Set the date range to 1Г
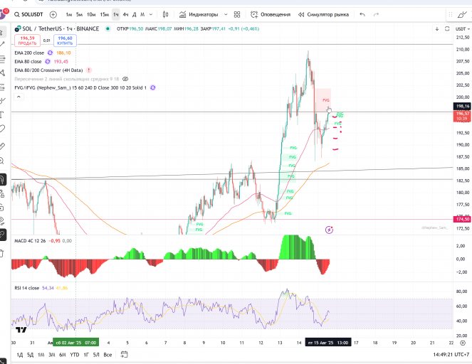 click(x=86, y=355)
